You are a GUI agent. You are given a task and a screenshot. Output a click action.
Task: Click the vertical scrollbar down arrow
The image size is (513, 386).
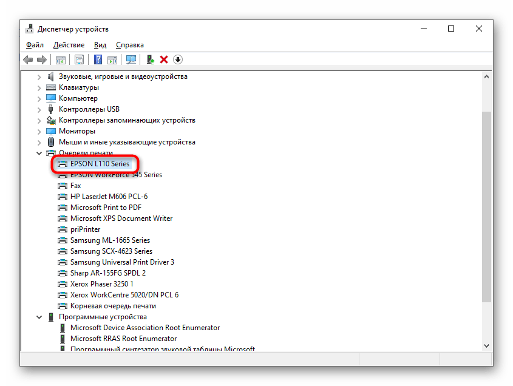486,345
